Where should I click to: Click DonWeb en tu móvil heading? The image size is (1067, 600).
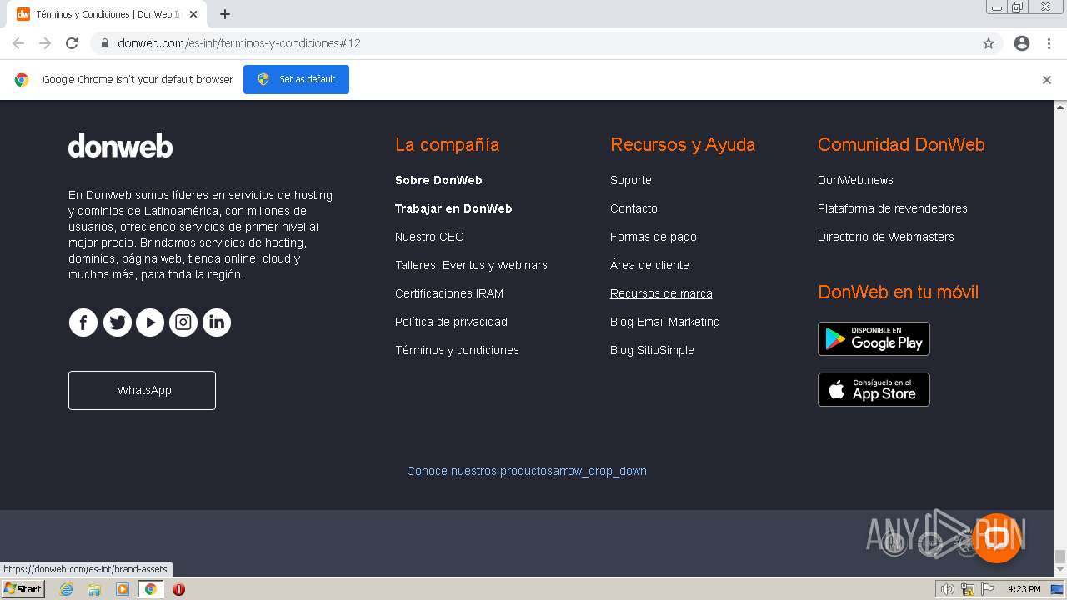(x=898, y=292)
